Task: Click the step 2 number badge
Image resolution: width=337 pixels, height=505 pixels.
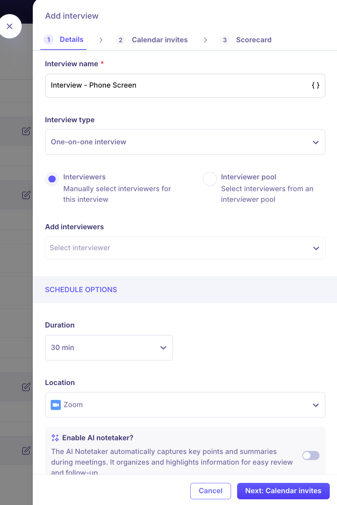Action: [x=120, y=40]
